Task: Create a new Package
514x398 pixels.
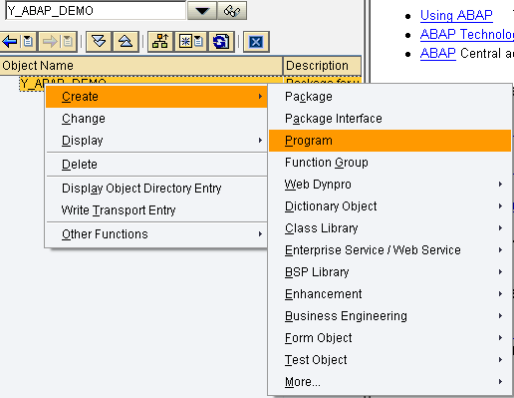Action: [389, 97]
